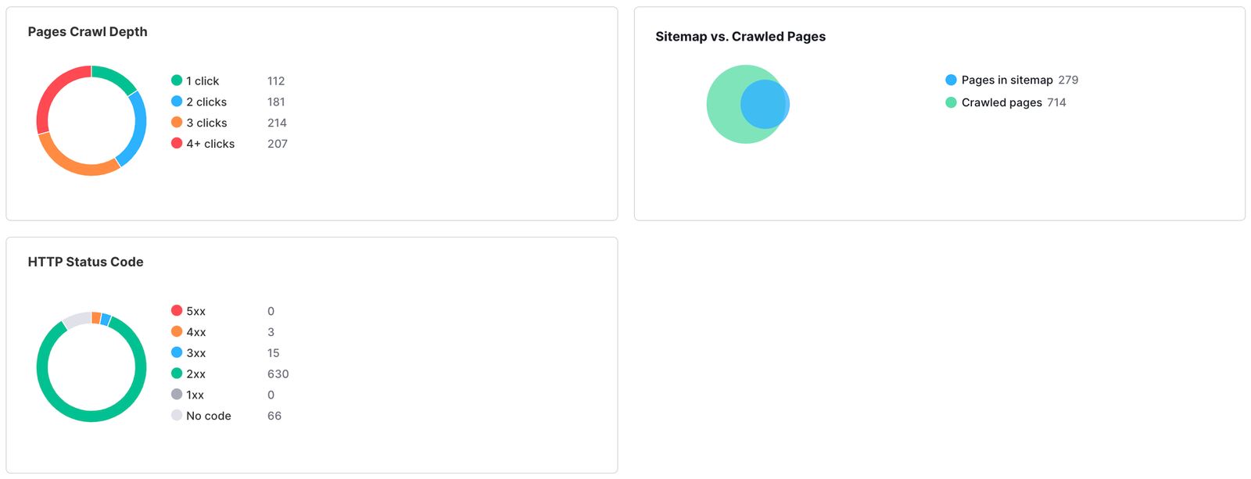Click the 714 crawled pages value
Image resolution: width=1251 pixels, height=479 pixels.
click(x=1056, y=102)
